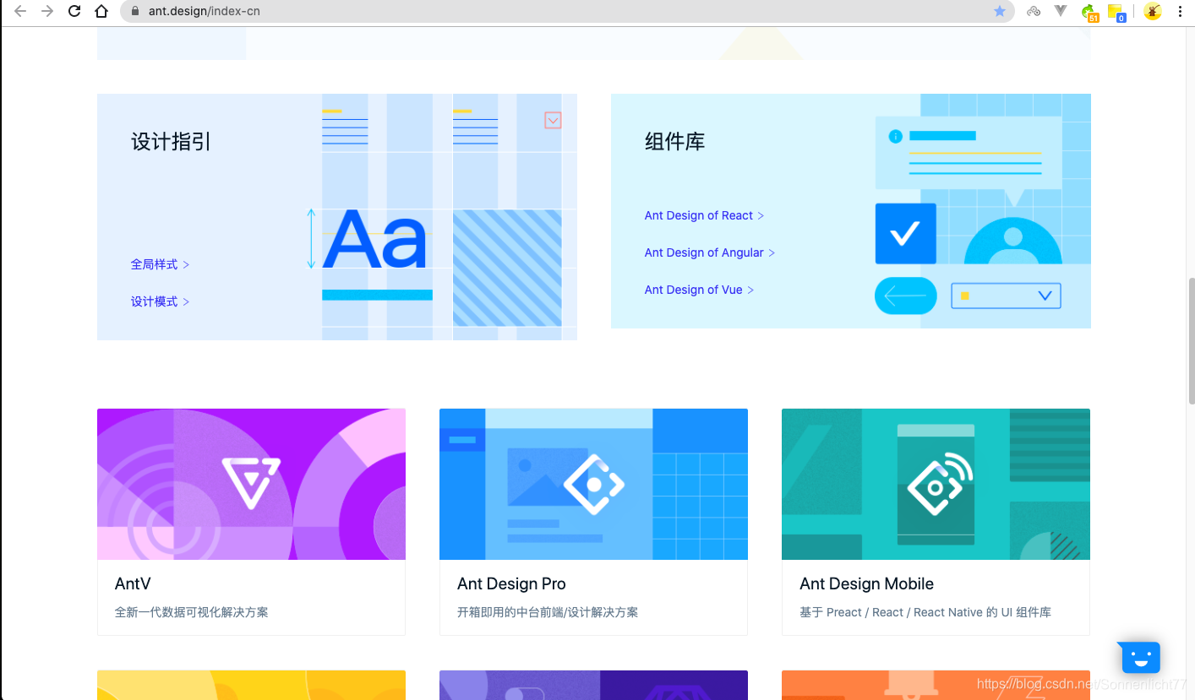Open Ant Design of React link
The height and width of the screenshot is (700, 1195).
(x=704, y=215)
